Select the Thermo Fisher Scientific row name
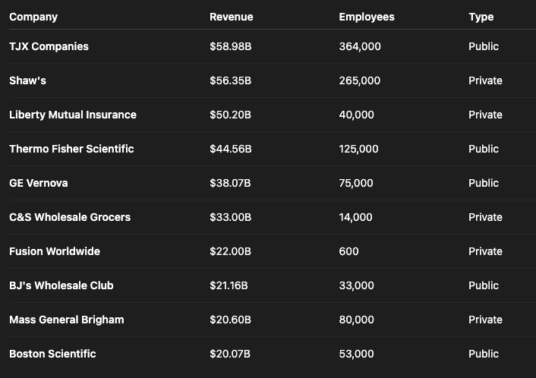 71,149
